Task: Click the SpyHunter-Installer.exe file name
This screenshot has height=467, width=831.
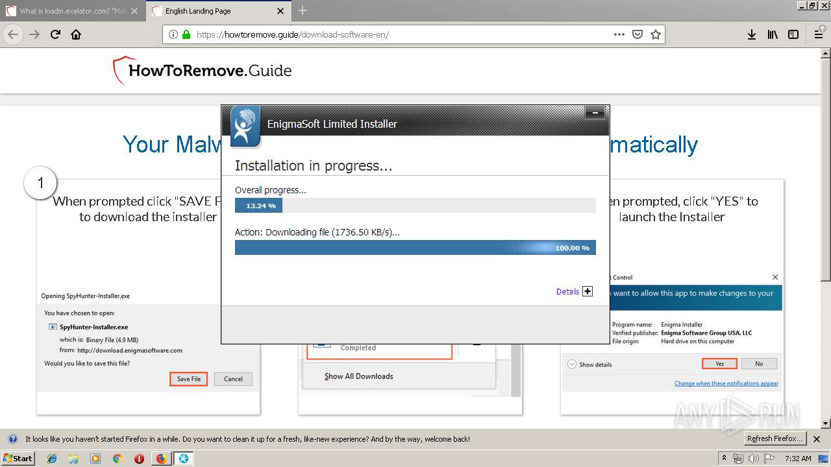Action: click(93, 327)
